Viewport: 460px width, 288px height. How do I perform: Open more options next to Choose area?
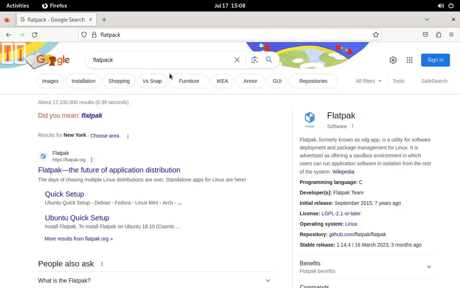click(x=128, y=136)
